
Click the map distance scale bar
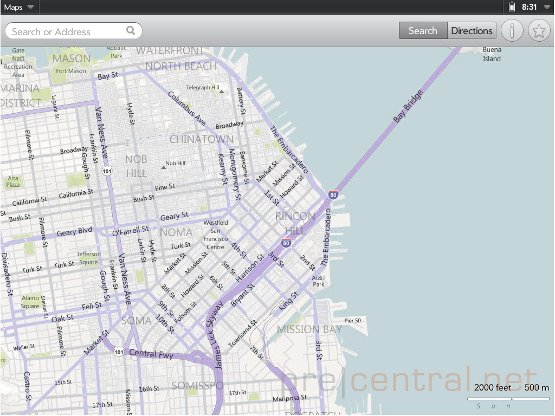pyautogui.click(x=508, y=399)
